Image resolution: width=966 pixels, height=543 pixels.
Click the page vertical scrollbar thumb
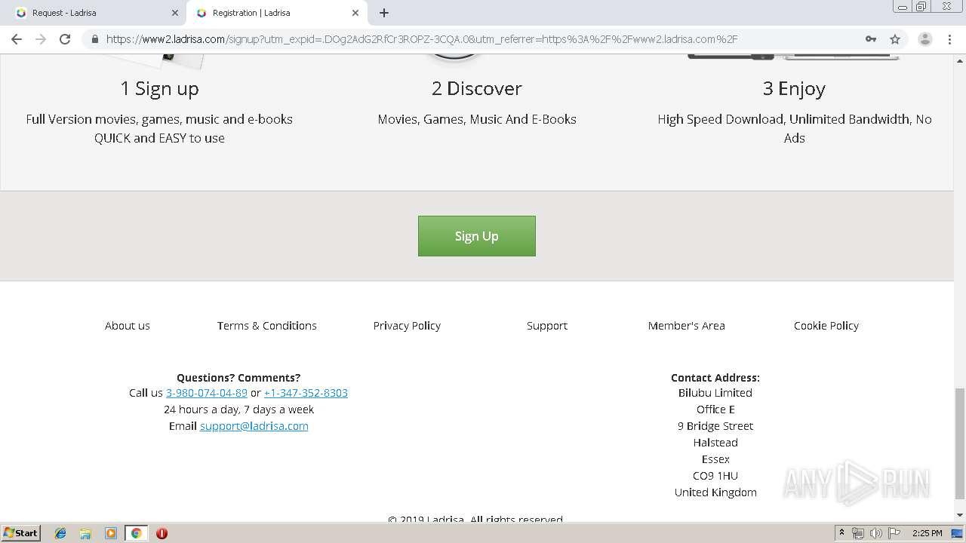click(960, 443)
